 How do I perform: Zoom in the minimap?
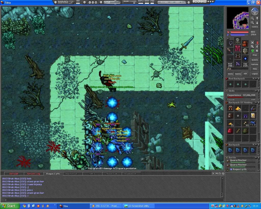coord(253,22)
